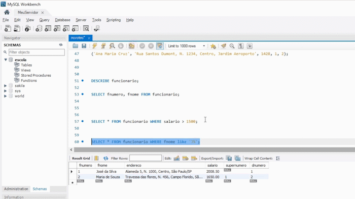Save current statement as snippet (star)
The width and height of the screenshot is (355, 199).
[x=213, y=46]
